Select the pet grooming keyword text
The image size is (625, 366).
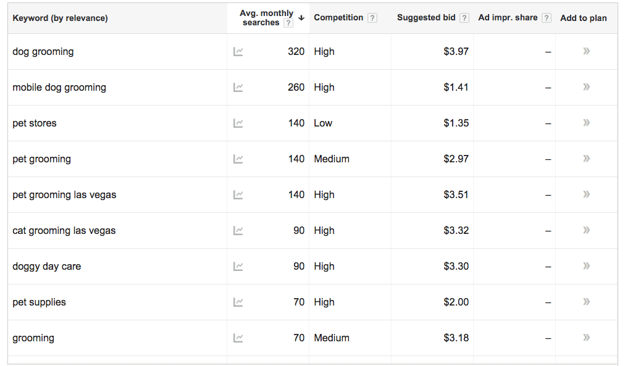pos(42,159)
